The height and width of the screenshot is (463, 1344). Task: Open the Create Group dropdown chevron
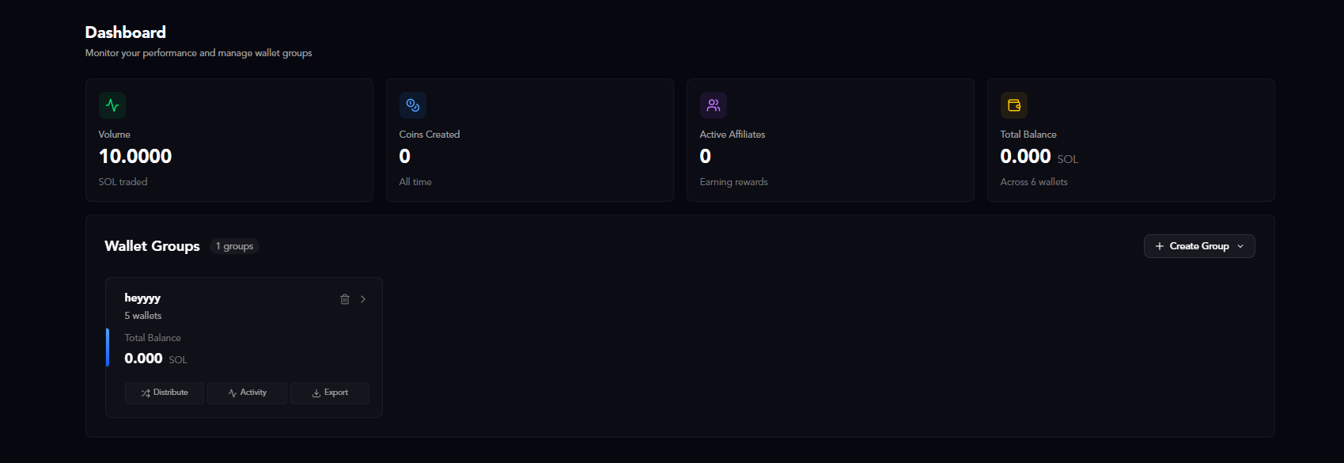tap(1241, 246)
